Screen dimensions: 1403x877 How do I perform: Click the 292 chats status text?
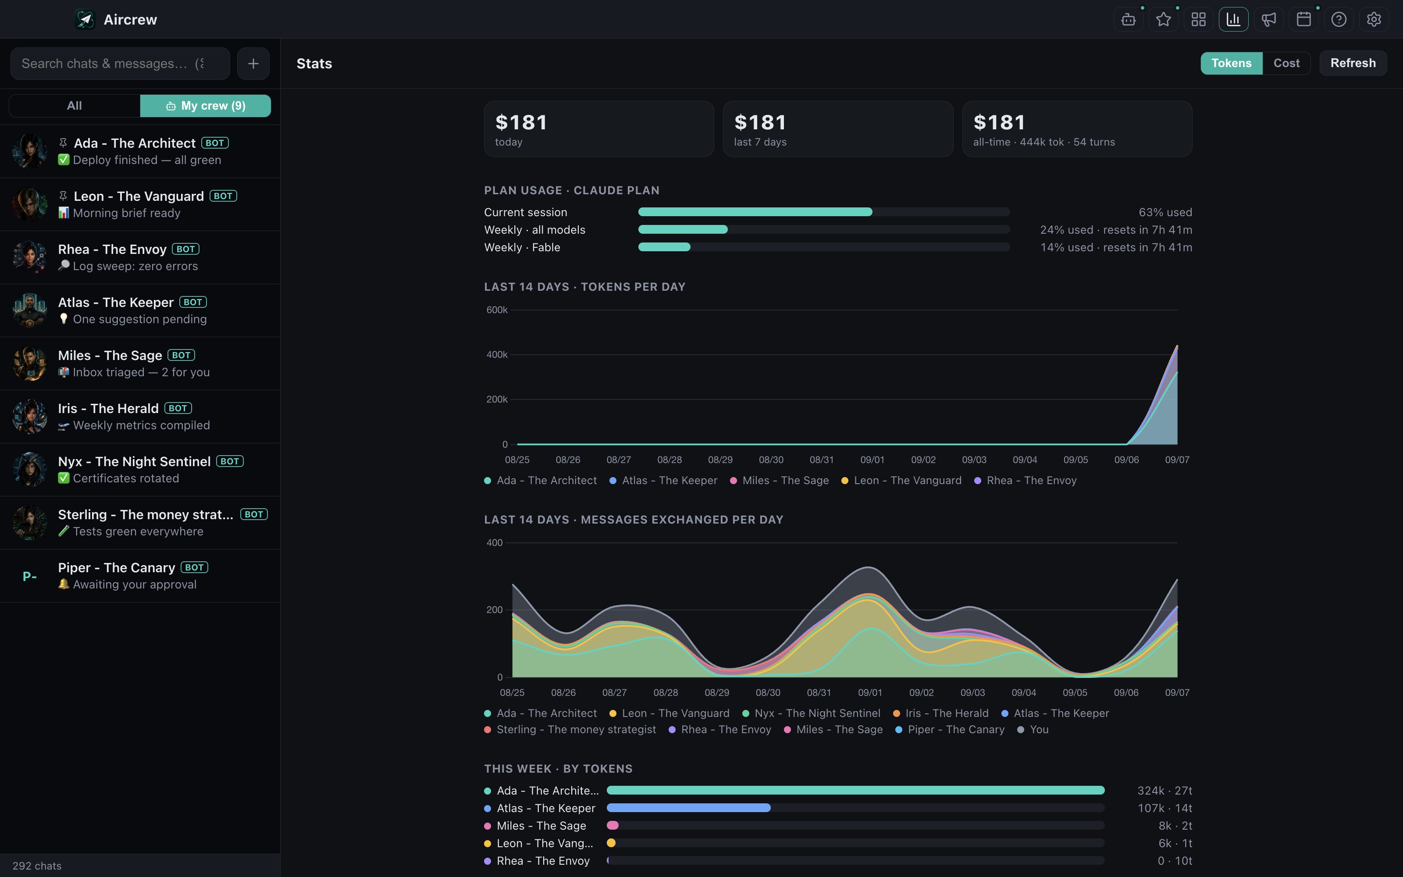[x=36, y=866]
